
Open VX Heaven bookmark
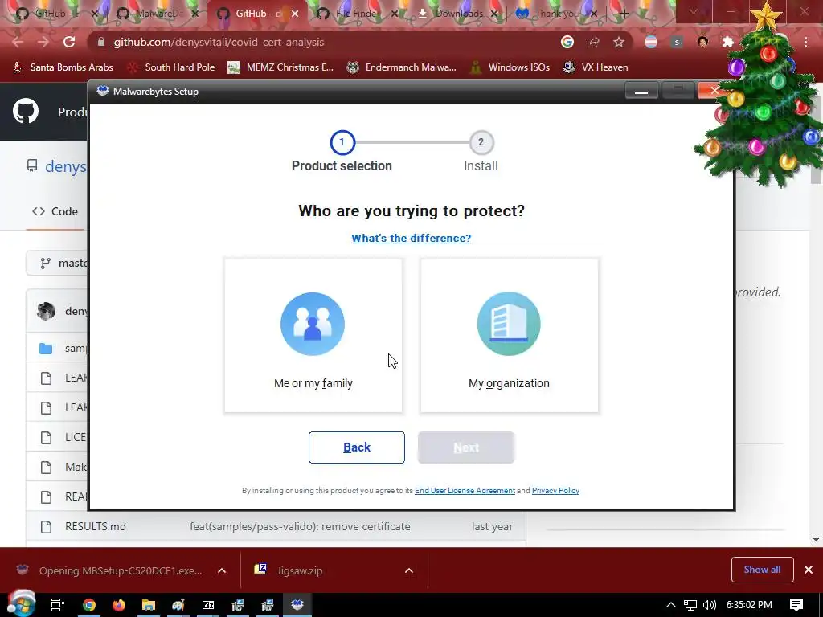click(x=596, y=67)
